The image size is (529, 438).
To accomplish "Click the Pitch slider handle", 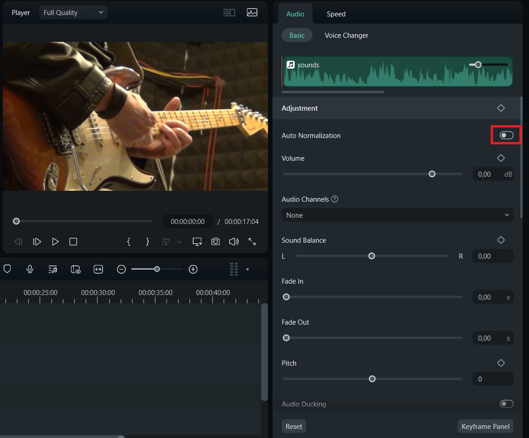I will 372,379.
